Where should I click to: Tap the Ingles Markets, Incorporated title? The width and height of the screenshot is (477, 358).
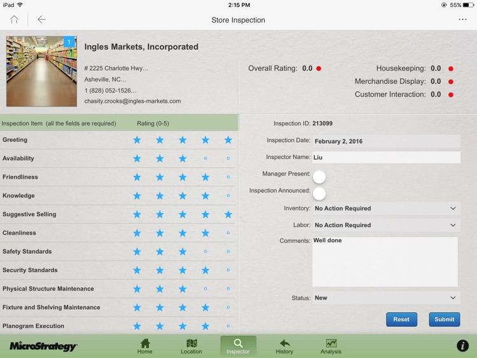tap(141, 46)
